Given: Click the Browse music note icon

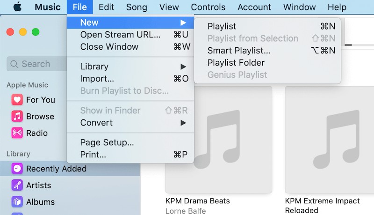Looking at the screenshot, I should tap(17, 116).
